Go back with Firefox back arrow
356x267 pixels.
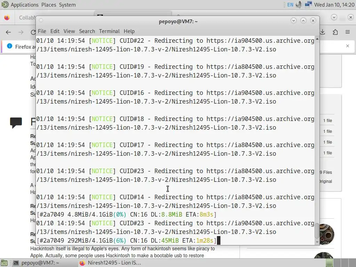[x=8, y=32]
